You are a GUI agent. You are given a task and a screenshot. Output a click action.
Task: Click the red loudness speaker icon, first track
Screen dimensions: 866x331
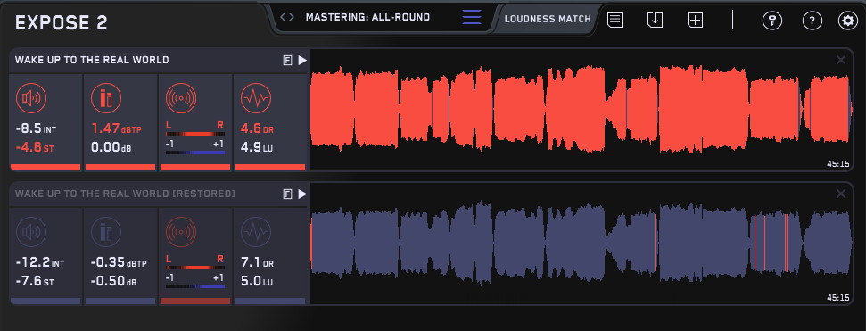click(x=31, y=98)
